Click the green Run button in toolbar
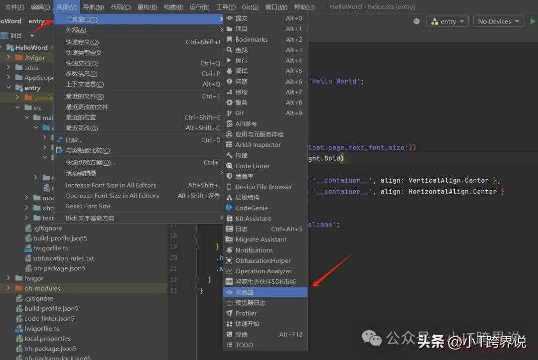 pos(533,21)
